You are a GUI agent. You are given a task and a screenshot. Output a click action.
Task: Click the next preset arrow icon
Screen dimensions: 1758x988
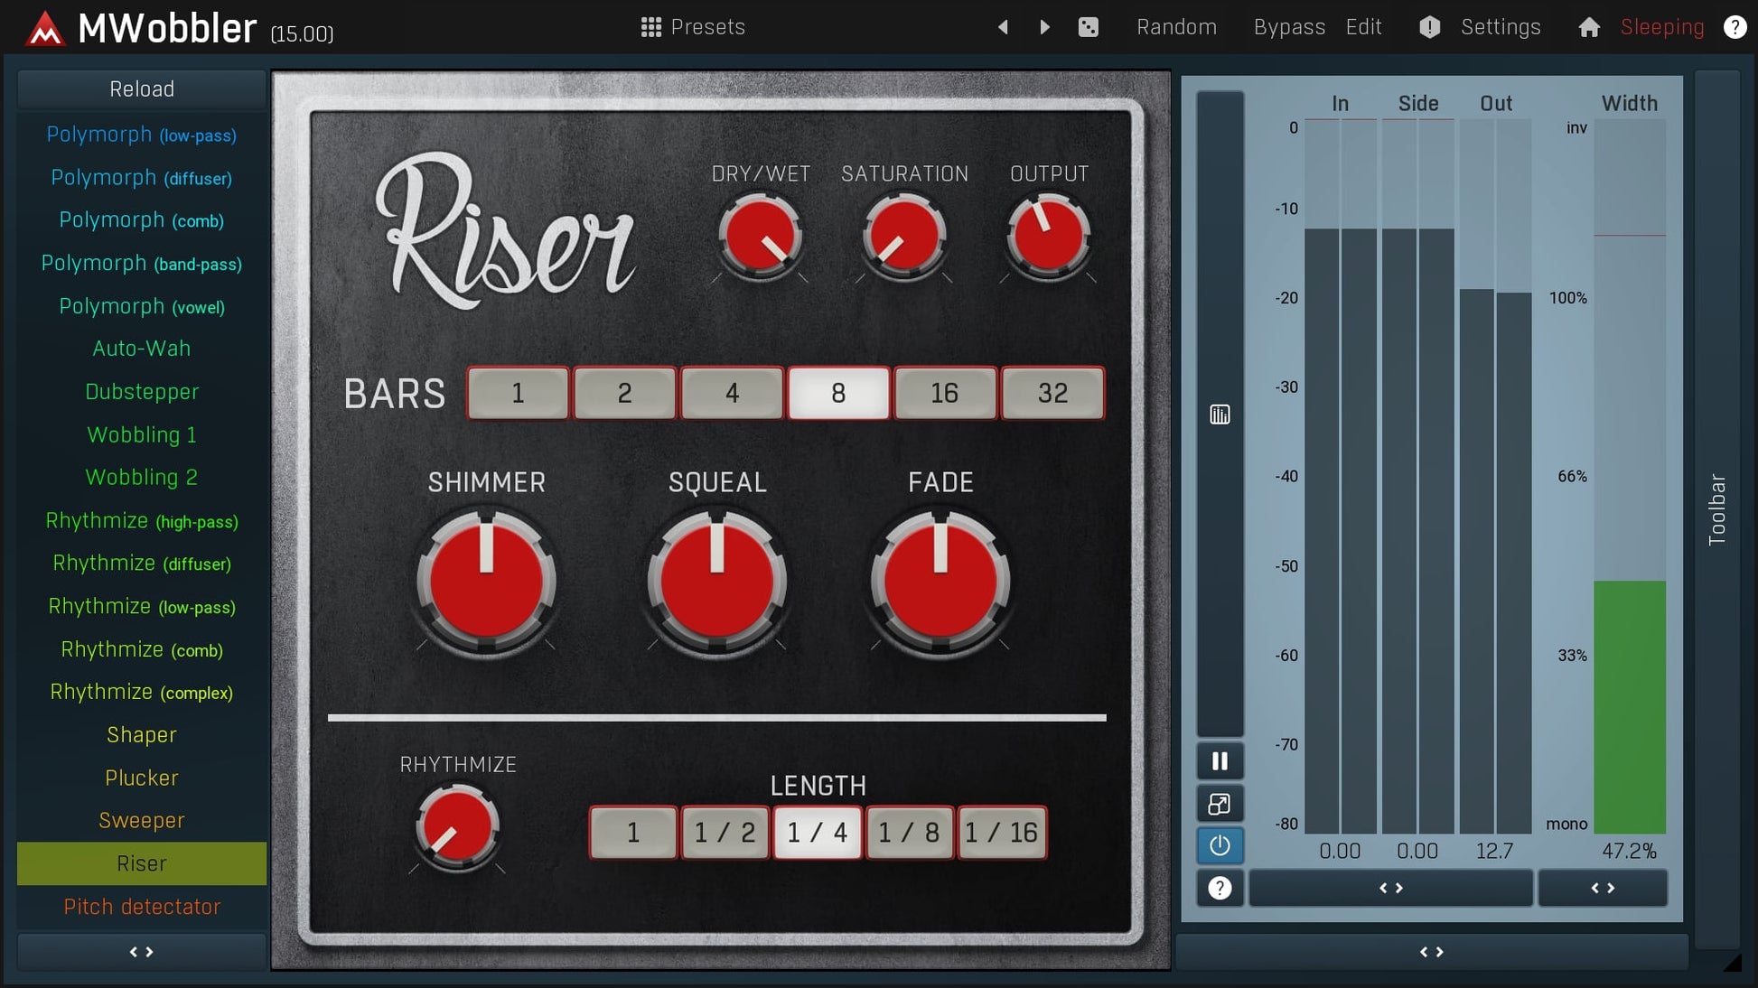[x=1044, y=27]
